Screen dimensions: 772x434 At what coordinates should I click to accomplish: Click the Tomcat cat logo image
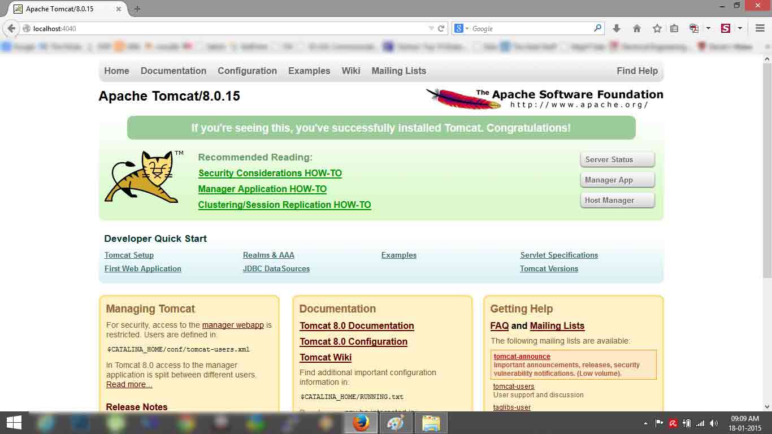point(144,176)
